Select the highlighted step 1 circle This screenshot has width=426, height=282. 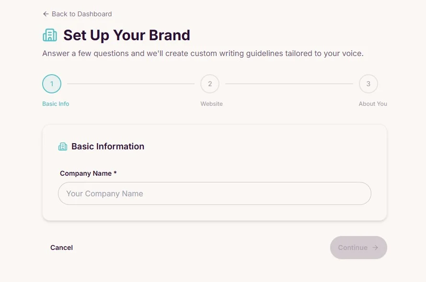coord(52,83)
